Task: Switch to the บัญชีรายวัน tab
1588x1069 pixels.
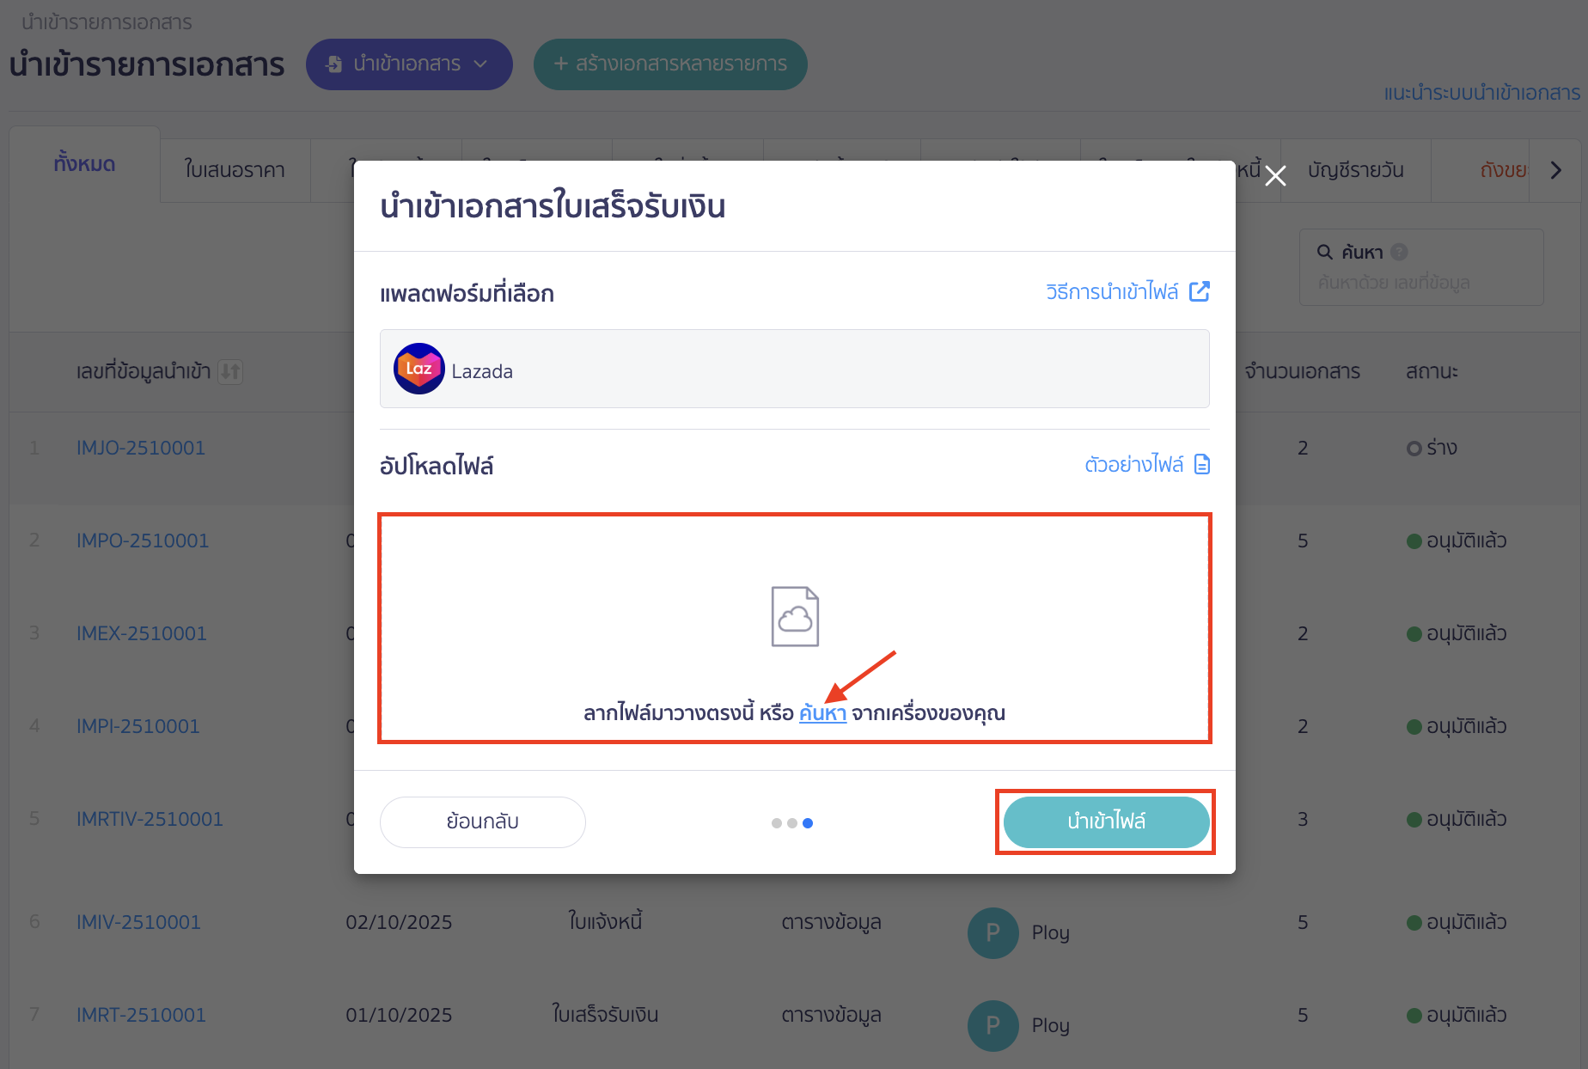Action: (x=1355, y=169)
